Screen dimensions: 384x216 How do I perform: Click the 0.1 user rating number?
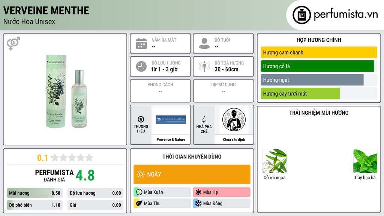[x=43, y=158]
